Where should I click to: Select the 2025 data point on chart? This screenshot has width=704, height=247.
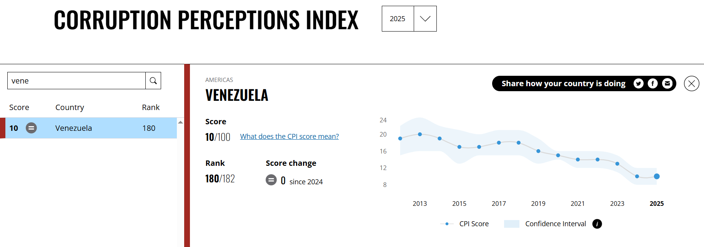coord(657,177)
